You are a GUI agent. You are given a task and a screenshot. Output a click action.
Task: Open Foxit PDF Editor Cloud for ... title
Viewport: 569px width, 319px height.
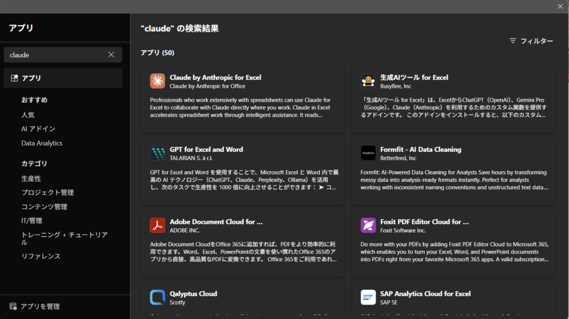pos(425,222)
